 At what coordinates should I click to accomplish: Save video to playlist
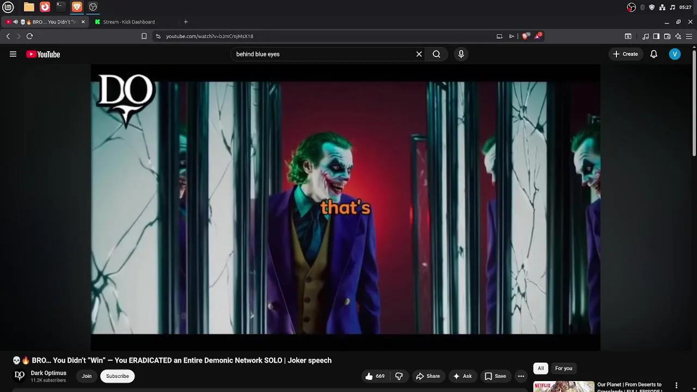[x=495, y=376]
